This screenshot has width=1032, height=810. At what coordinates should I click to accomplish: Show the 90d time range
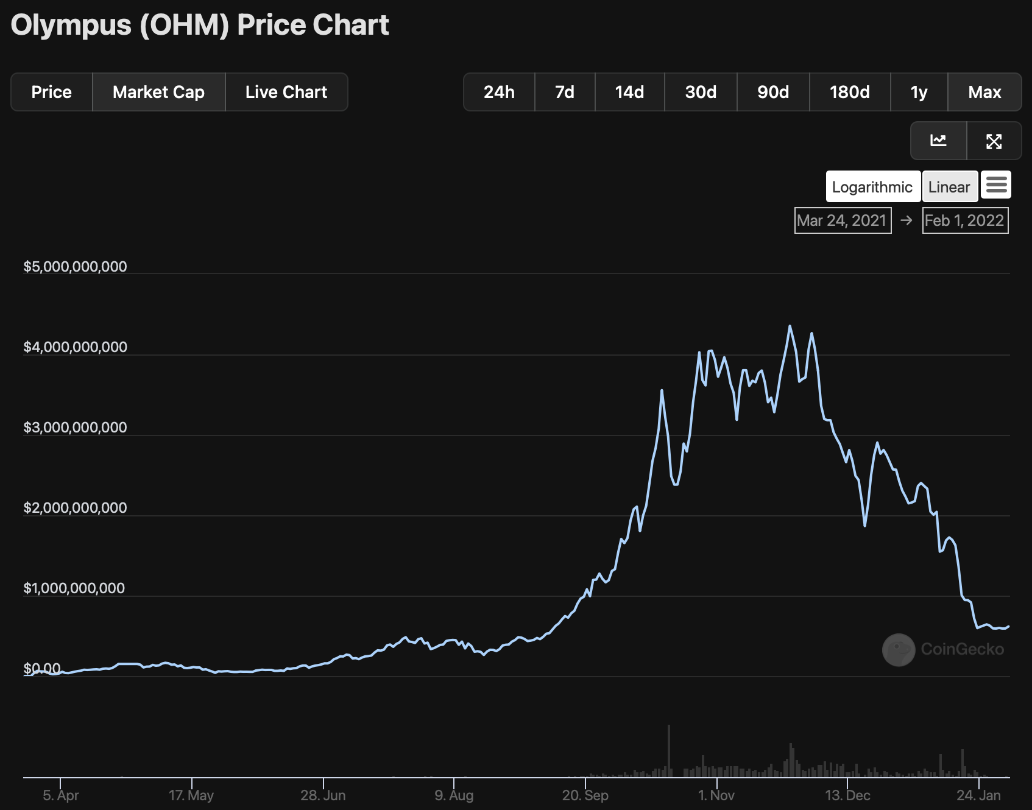click(773, 92)
